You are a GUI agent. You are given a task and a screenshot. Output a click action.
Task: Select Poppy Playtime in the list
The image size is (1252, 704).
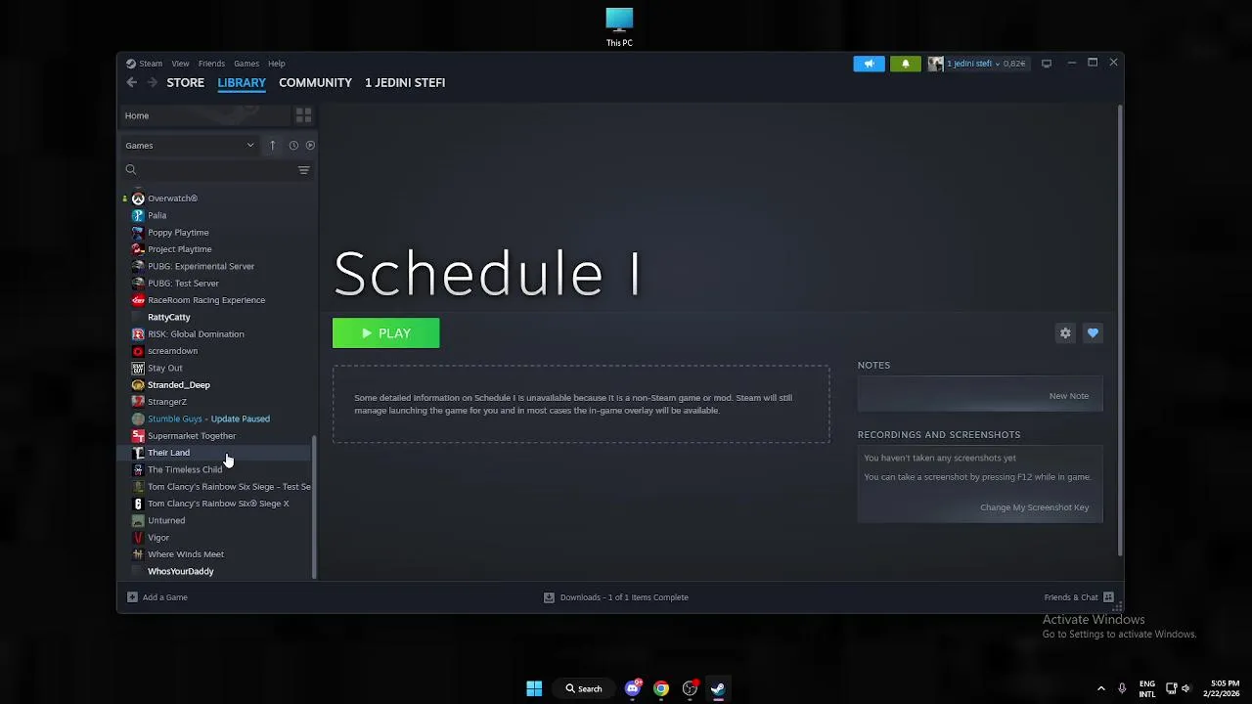coord(178,233)
